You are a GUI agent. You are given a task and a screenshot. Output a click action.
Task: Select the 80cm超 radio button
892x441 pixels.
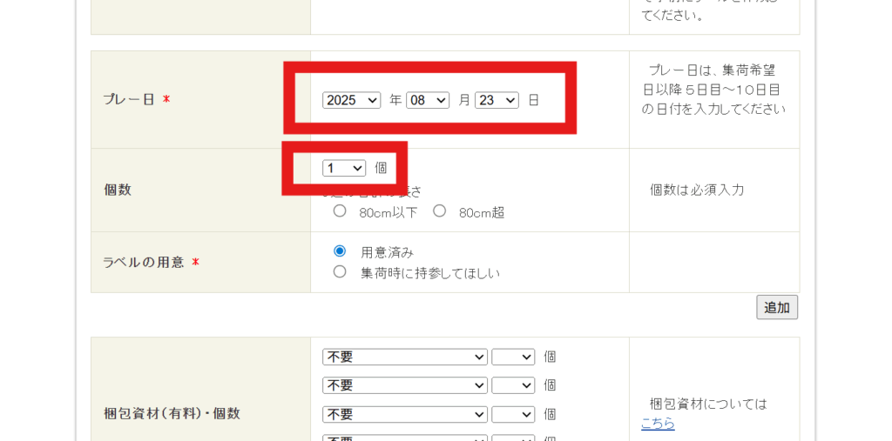click(x=439, y=210)
